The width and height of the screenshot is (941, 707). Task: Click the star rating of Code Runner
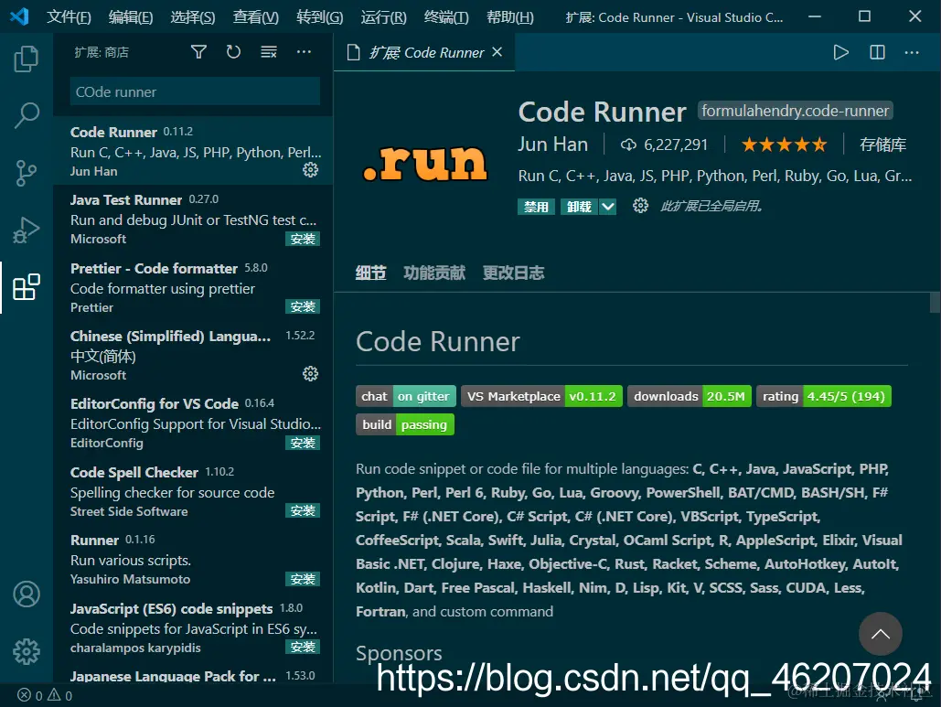[784, 145]
